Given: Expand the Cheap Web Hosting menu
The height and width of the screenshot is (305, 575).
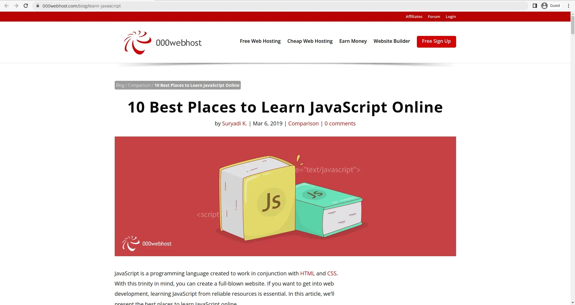Looking at the screenshot, I should tap(310, 41).
